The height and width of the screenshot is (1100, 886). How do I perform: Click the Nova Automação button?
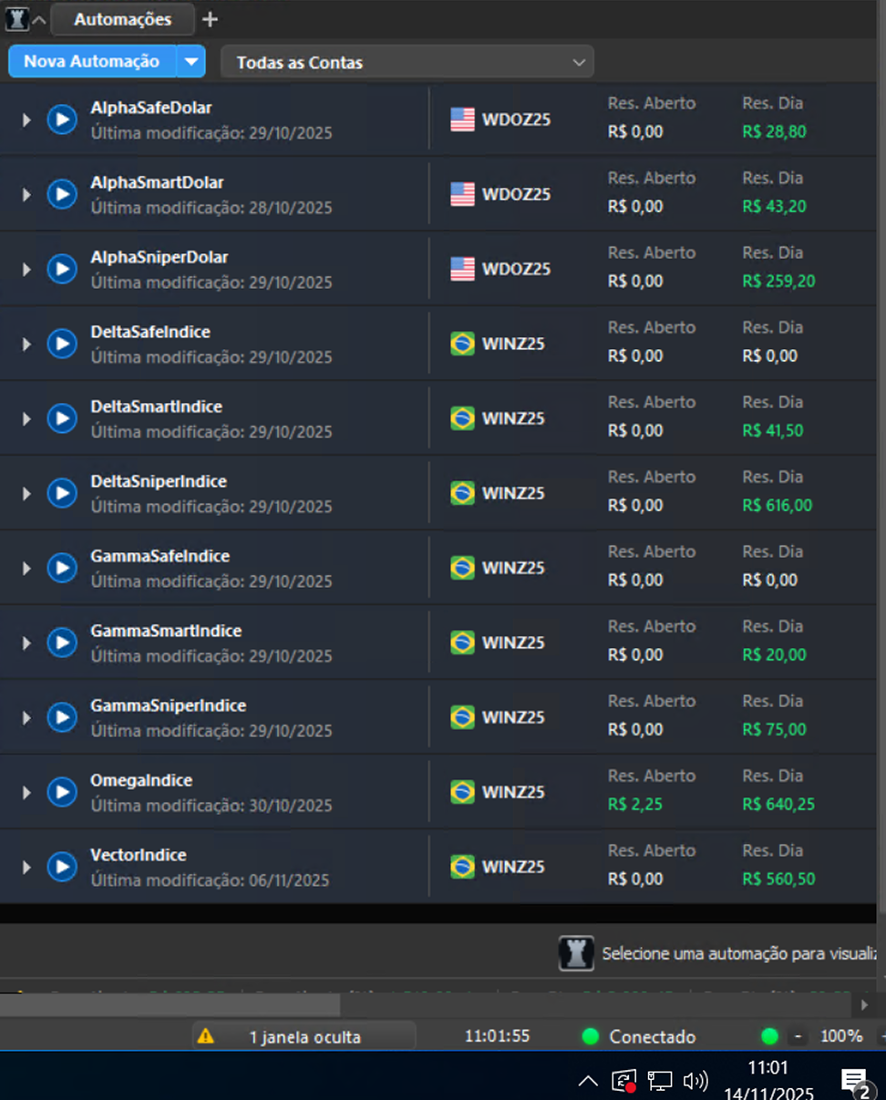click(91, 62)
